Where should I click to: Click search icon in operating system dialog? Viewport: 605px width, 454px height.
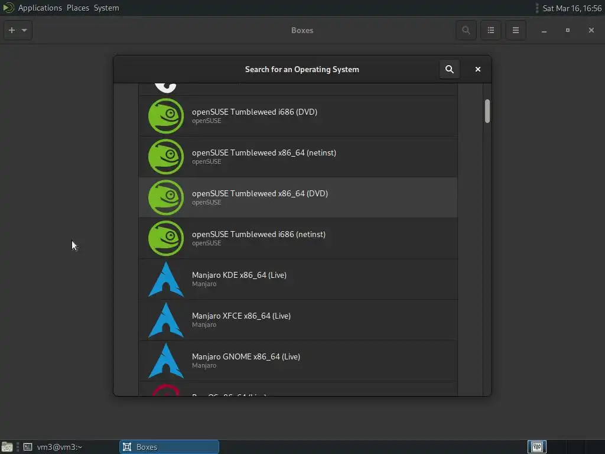pyautogui.click(x=450, y=69)
